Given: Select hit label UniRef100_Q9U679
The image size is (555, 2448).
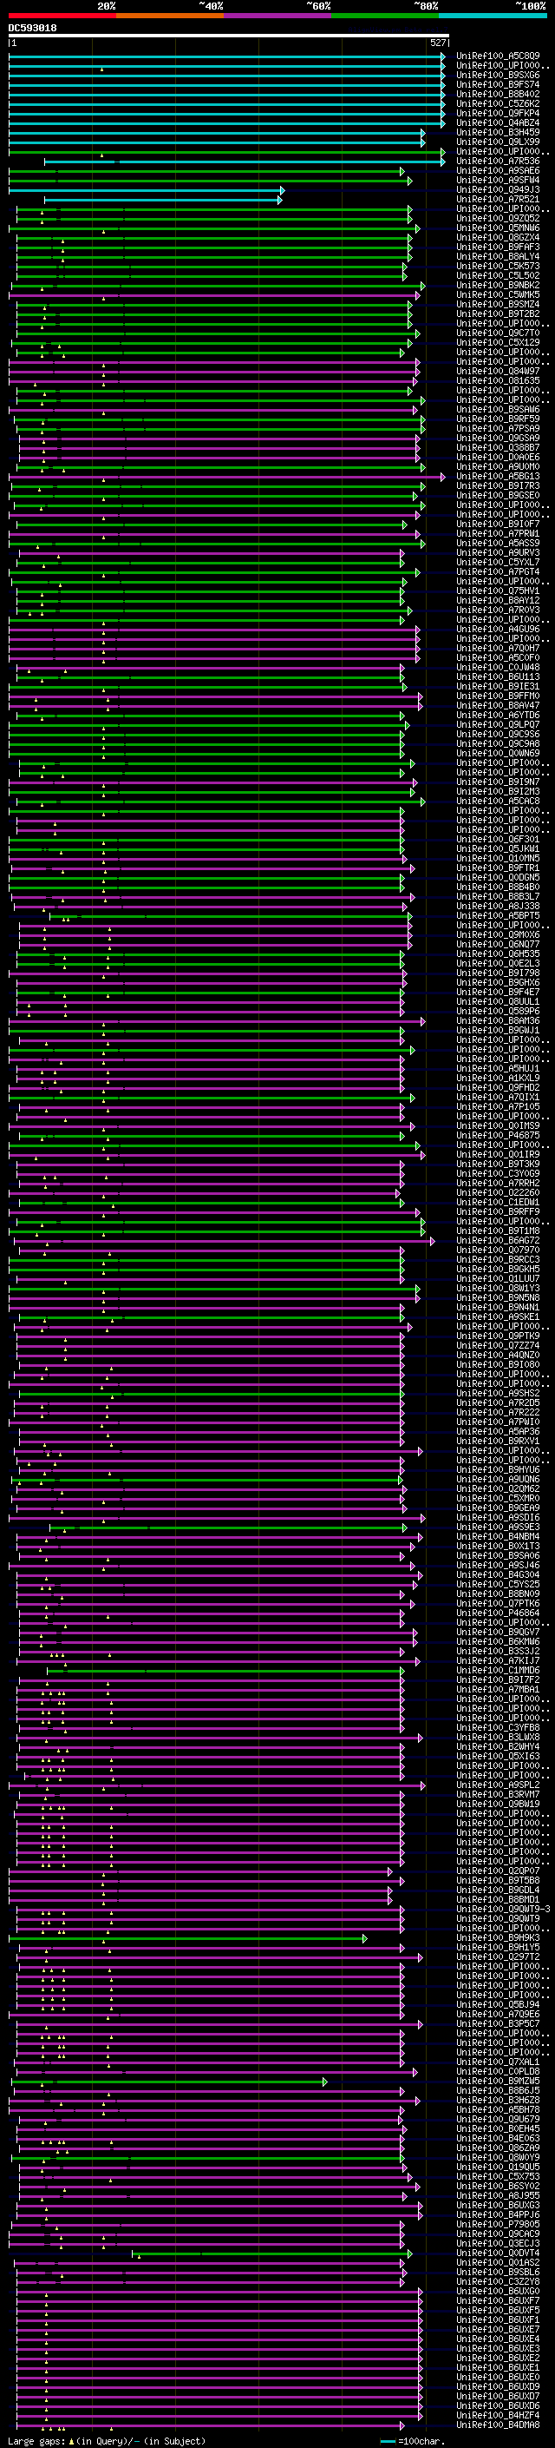Looking at the screenshot, I should (498, 2119).
